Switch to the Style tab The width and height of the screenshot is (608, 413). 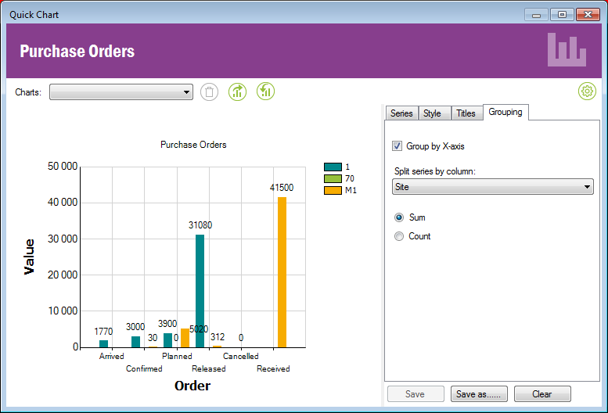click(x=432, y=113)
